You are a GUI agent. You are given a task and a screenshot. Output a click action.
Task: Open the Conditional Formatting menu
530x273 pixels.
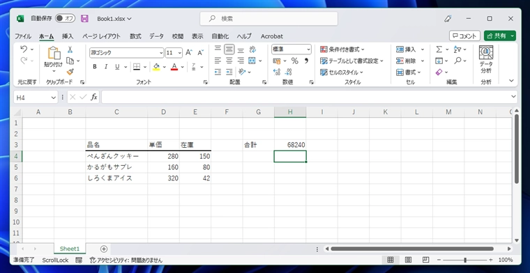click(x=342, y=49)
